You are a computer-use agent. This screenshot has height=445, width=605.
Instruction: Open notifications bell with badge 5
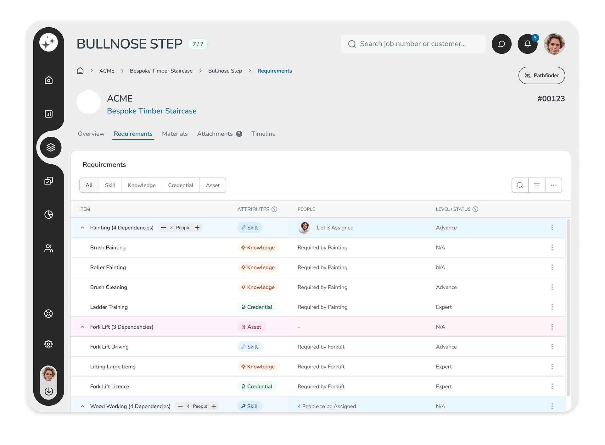click(x=527, y=44)
